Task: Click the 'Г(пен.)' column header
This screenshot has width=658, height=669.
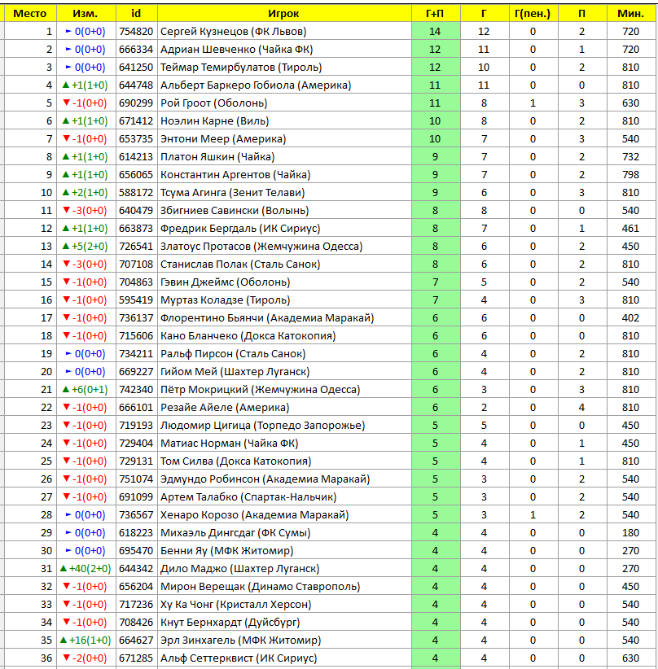Action: [533, 13]
